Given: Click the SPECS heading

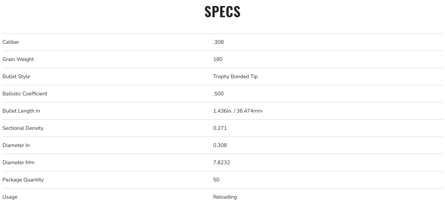Looking at the screenshot, I should point(222,12).
